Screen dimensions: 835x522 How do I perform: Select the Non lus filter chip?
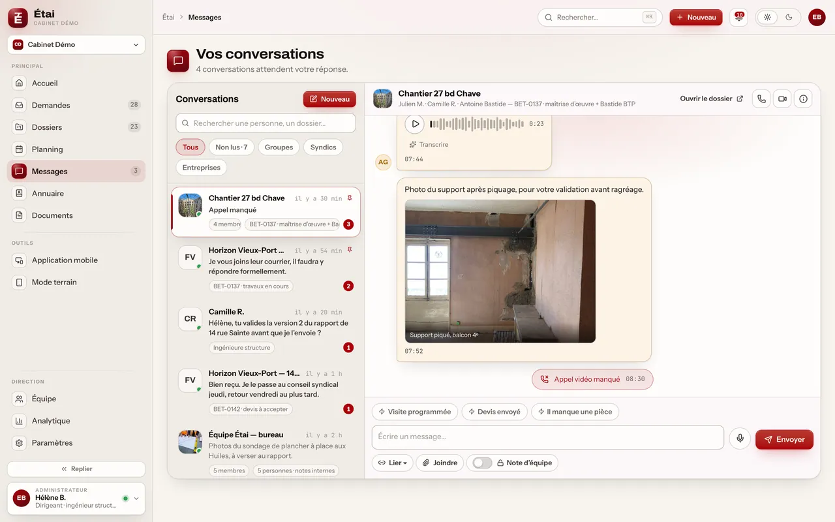click(232, 147)
